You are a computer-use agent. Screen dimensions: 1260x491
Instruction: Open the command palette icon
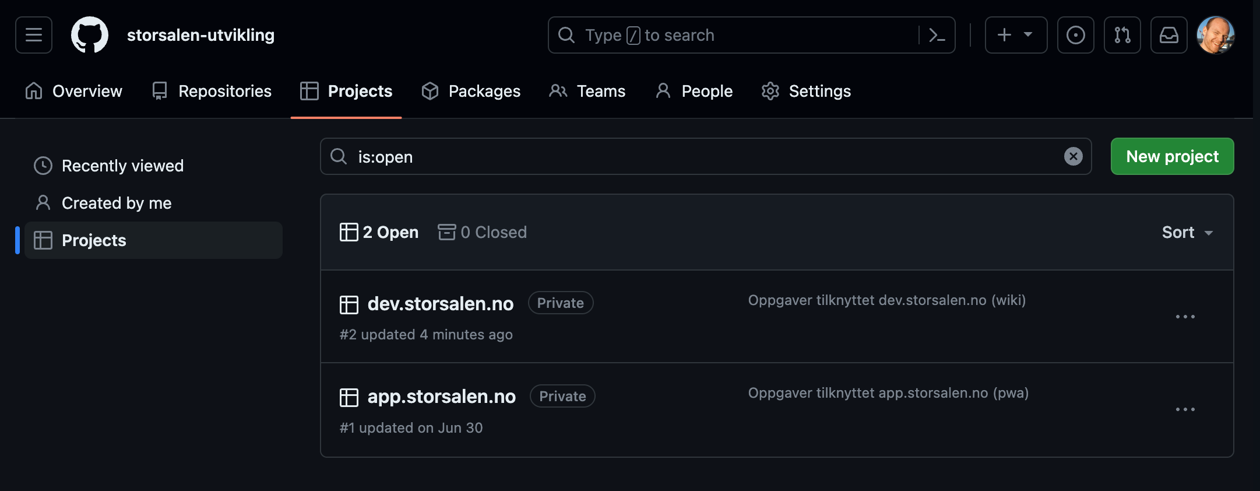(x=937, y=35)
